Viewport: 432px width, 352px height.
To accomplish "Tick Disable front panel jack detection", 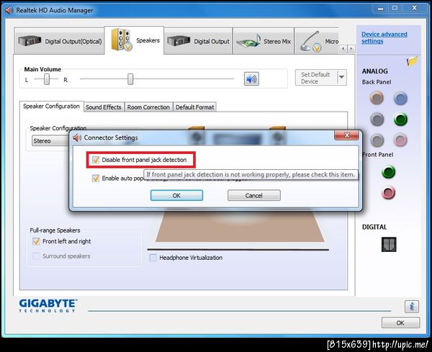I will coord(96,160).
